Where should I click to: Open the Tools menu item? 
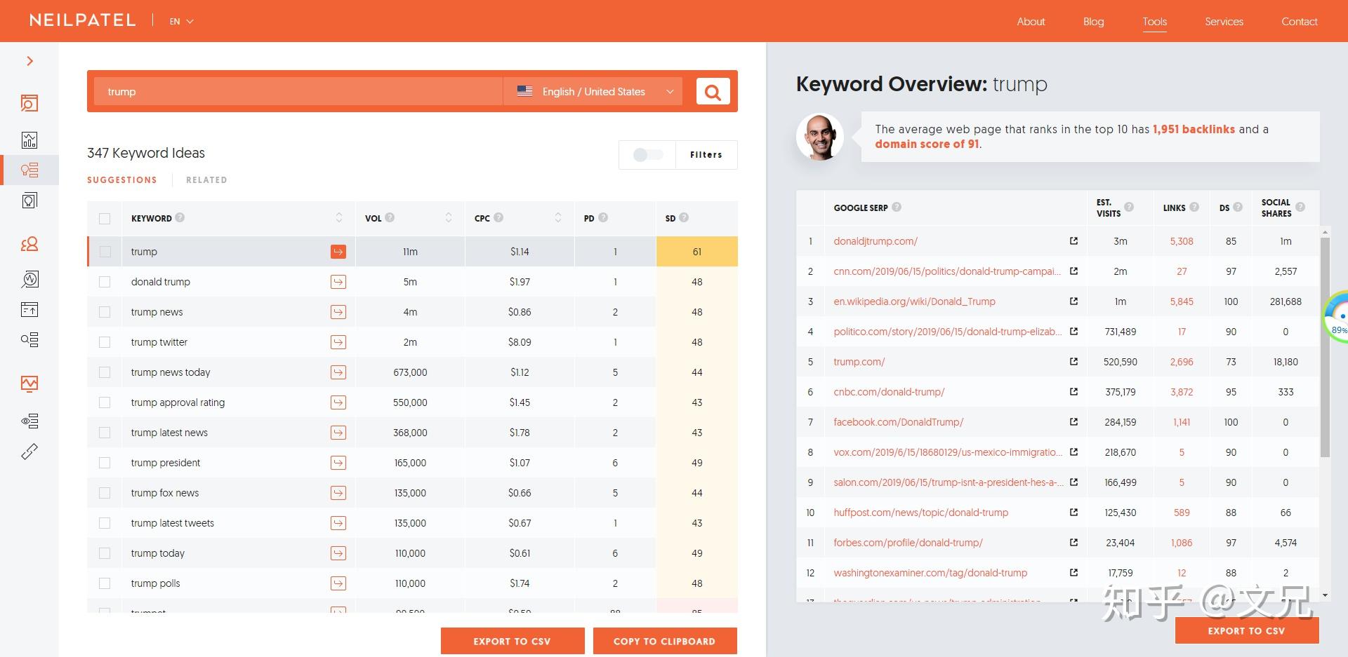coord(1154,22)
